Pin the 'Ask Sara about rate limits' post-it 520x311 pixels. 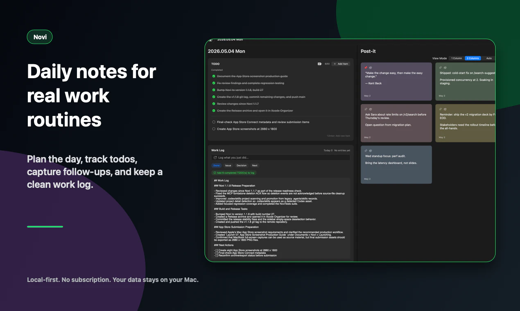366,109
